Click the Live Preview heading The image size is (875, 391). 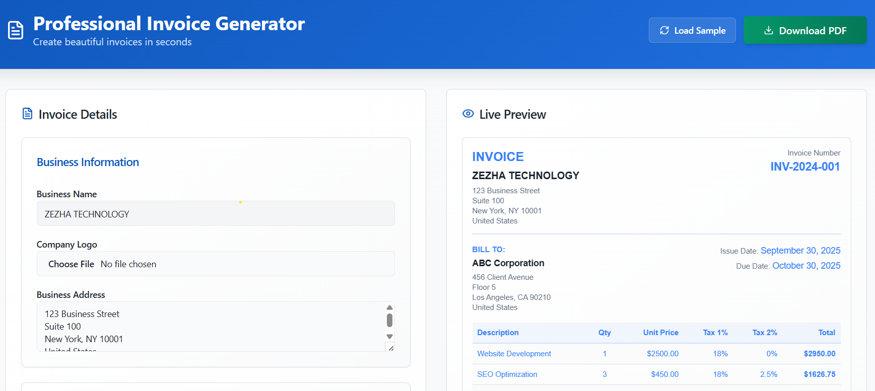pos(513,114)
